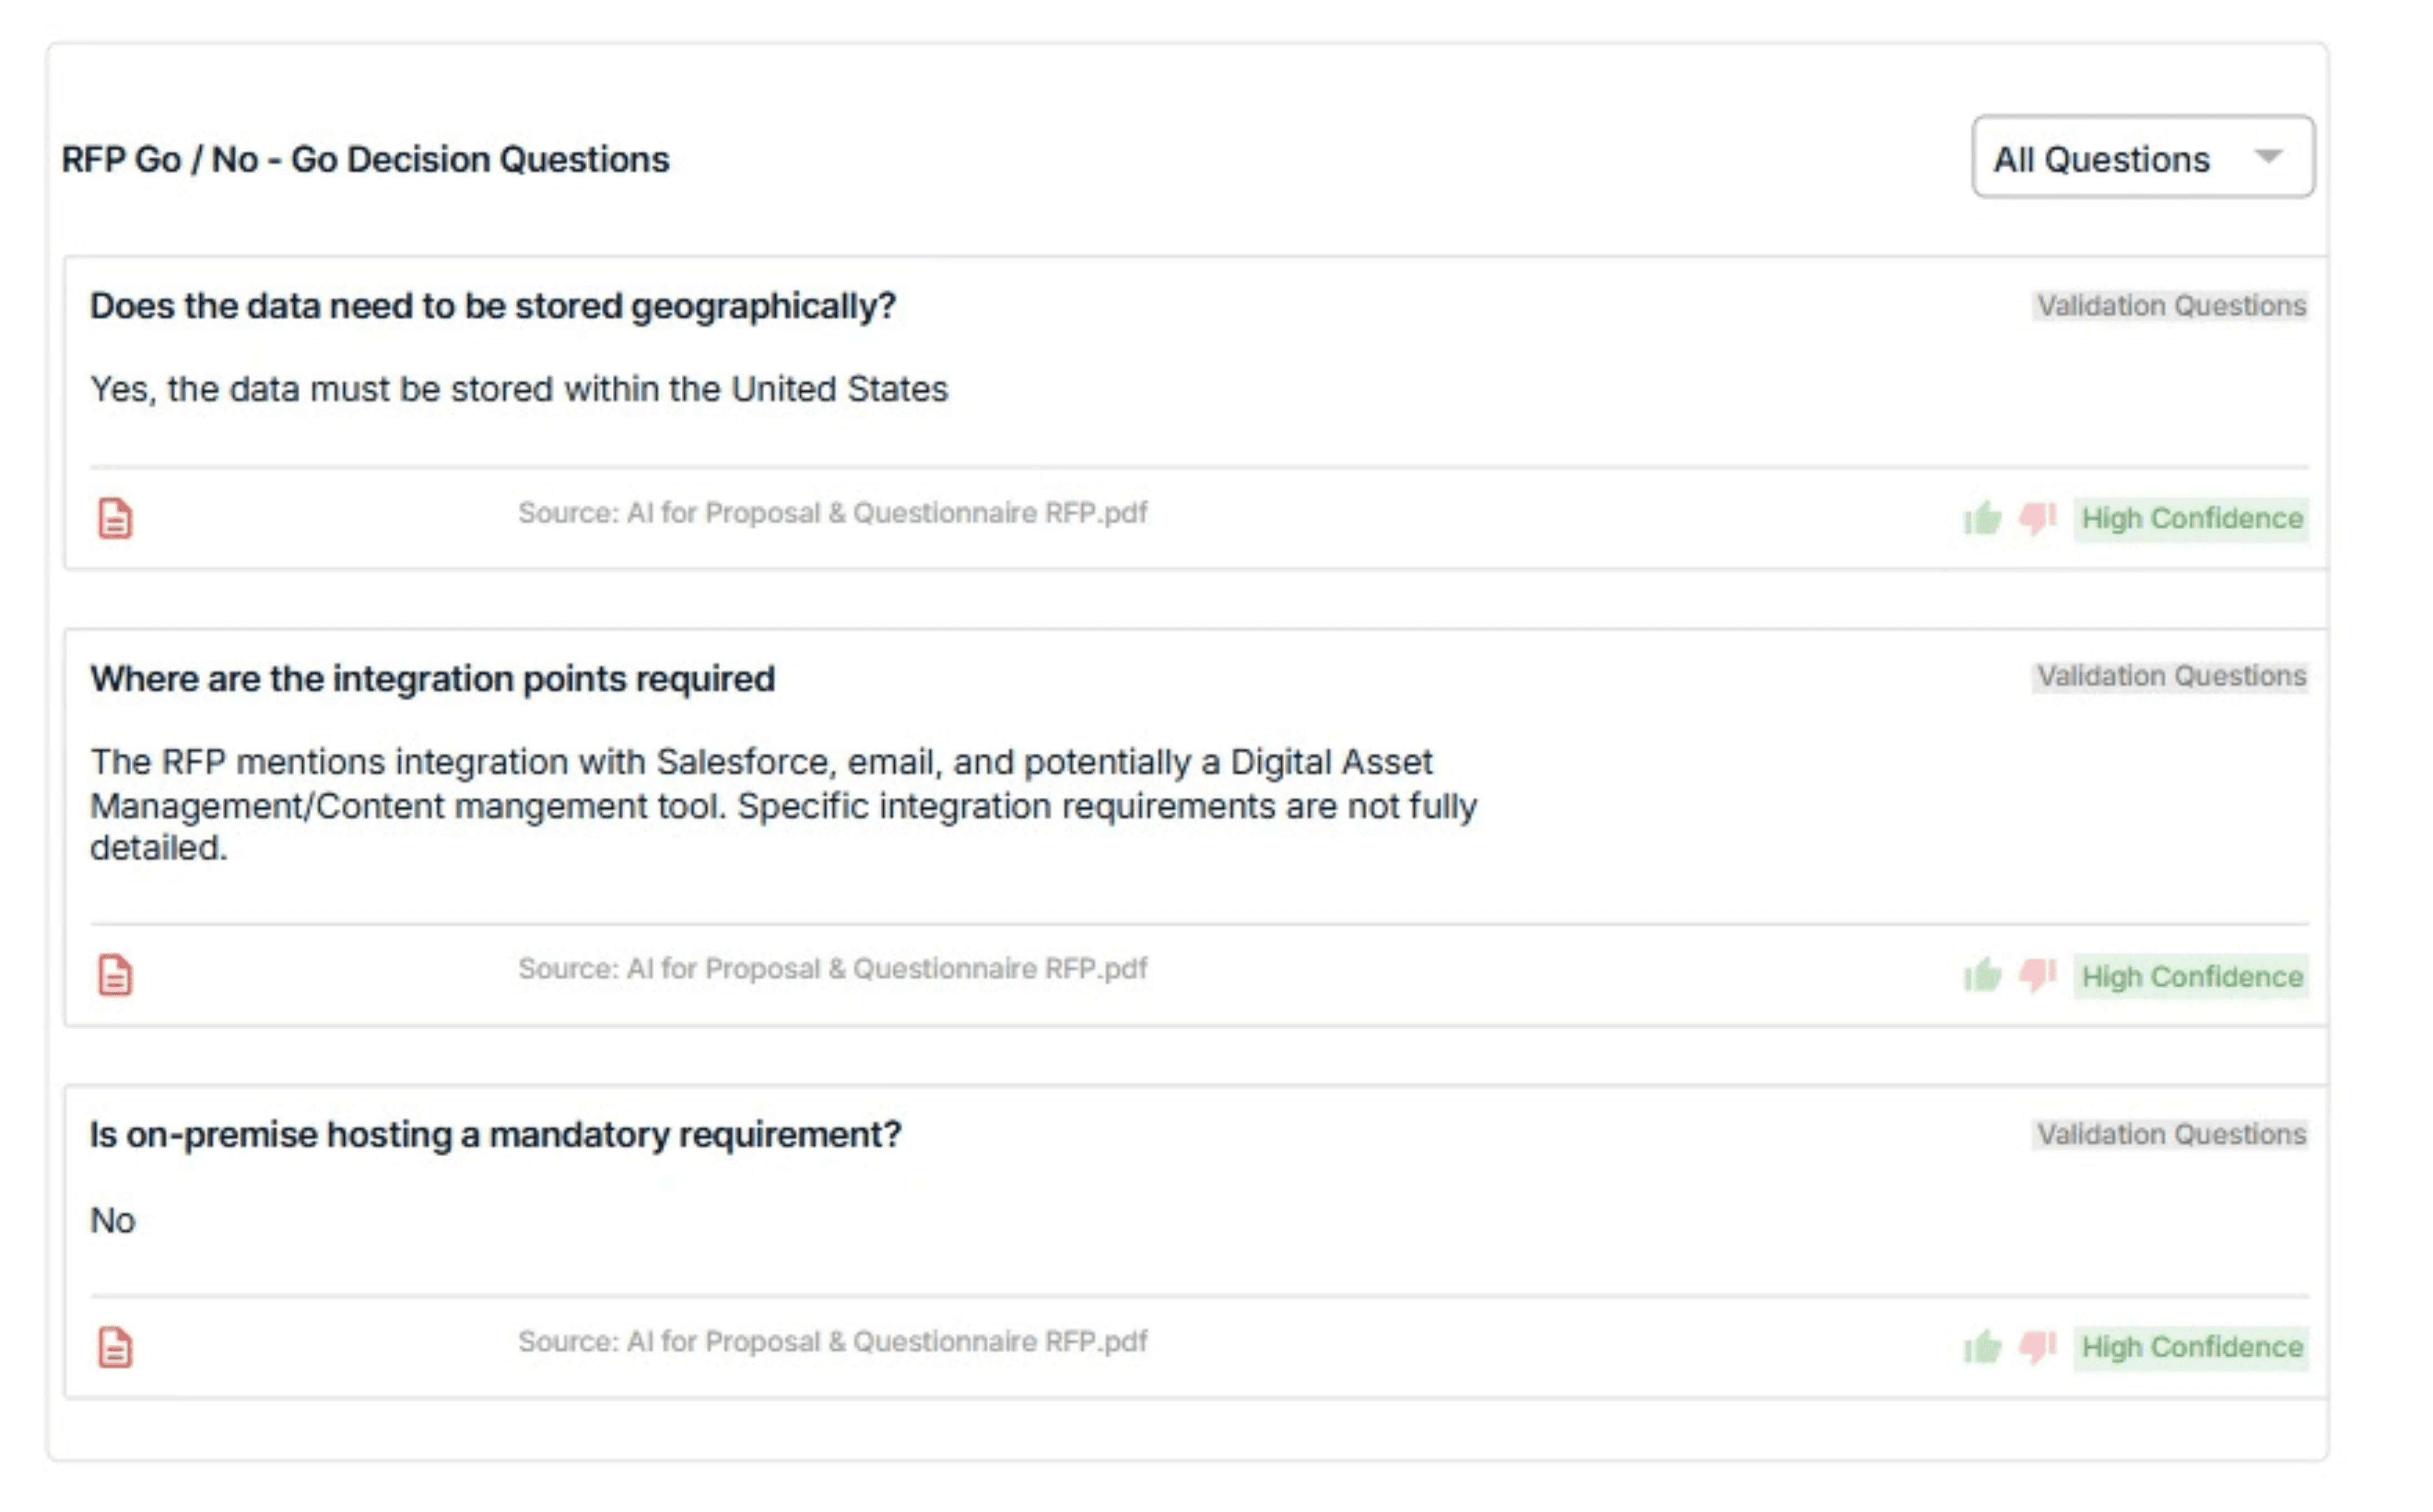The height and width of the screenshot is (1512, 2433).
Task: Select the question 'Does the data need to be stored geographically?'
Action: coord(492,306)
